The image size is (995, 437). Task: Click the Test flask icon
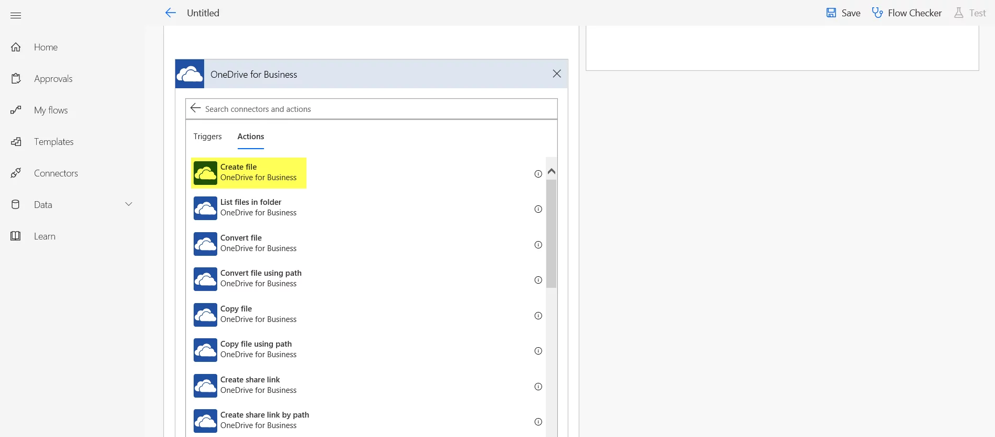[x=959, y=13]
